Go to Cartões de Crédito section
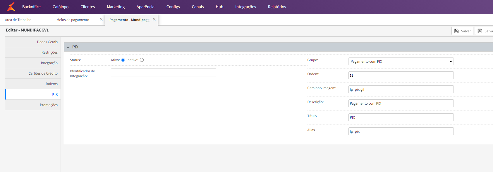 33,73
